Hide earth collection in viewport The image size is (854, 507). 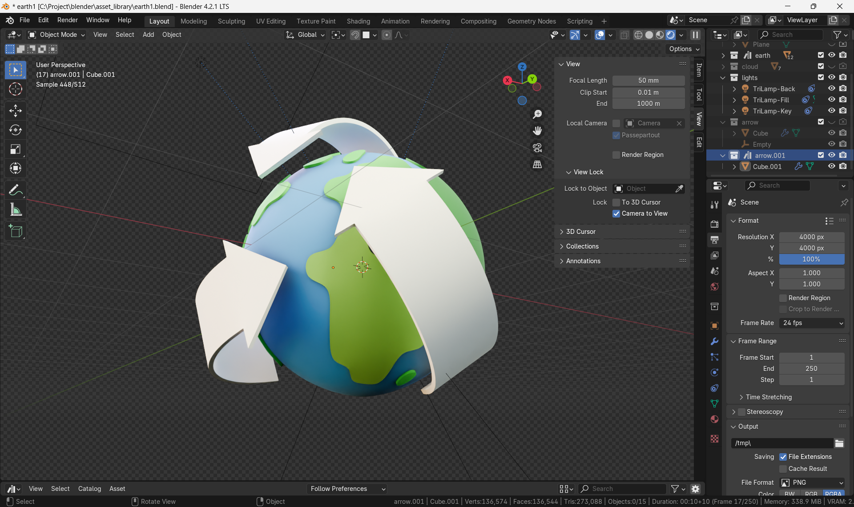pos(831,55)
